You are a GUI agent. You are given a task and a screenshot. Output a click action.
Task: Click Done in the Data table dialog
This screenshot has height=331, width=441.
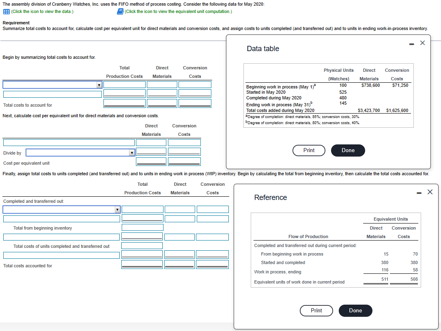348,150
